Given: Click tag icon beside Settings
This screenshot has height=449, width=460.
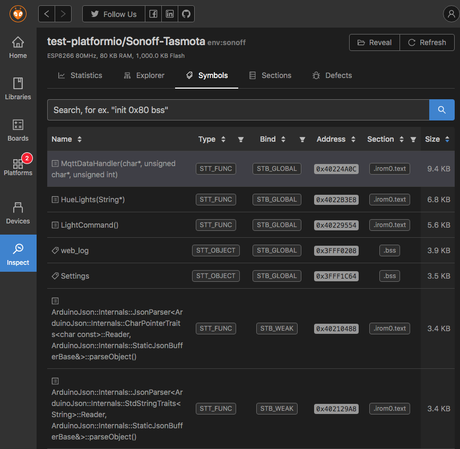Looking at the screenshot, I should (x=55, y=276).
